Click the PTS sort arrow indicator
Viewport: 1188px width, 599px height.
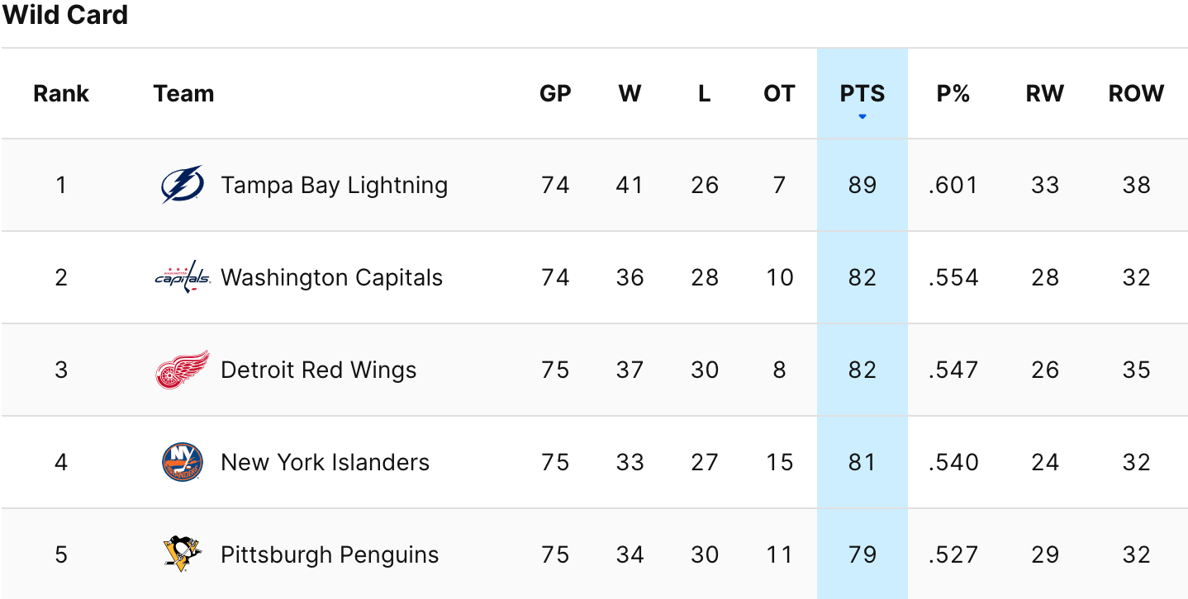pyautogui.click(x=862, y=117)
